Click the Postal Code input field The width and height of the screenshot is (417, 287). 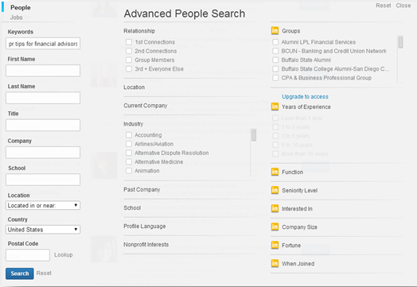[28, 255]
